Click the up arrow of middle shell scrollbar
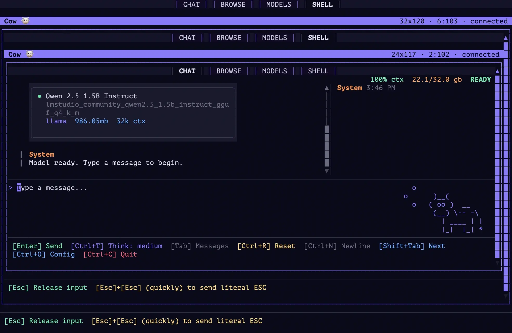This screenshot has width=512, height=333. 505,38
